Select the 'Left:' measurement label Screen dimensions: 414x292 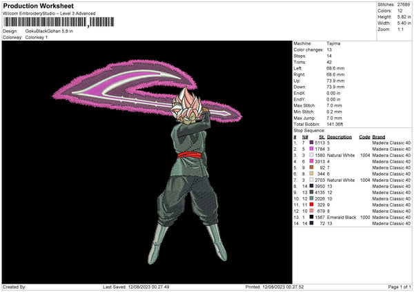pyautogui.click(x=297, y=68)
